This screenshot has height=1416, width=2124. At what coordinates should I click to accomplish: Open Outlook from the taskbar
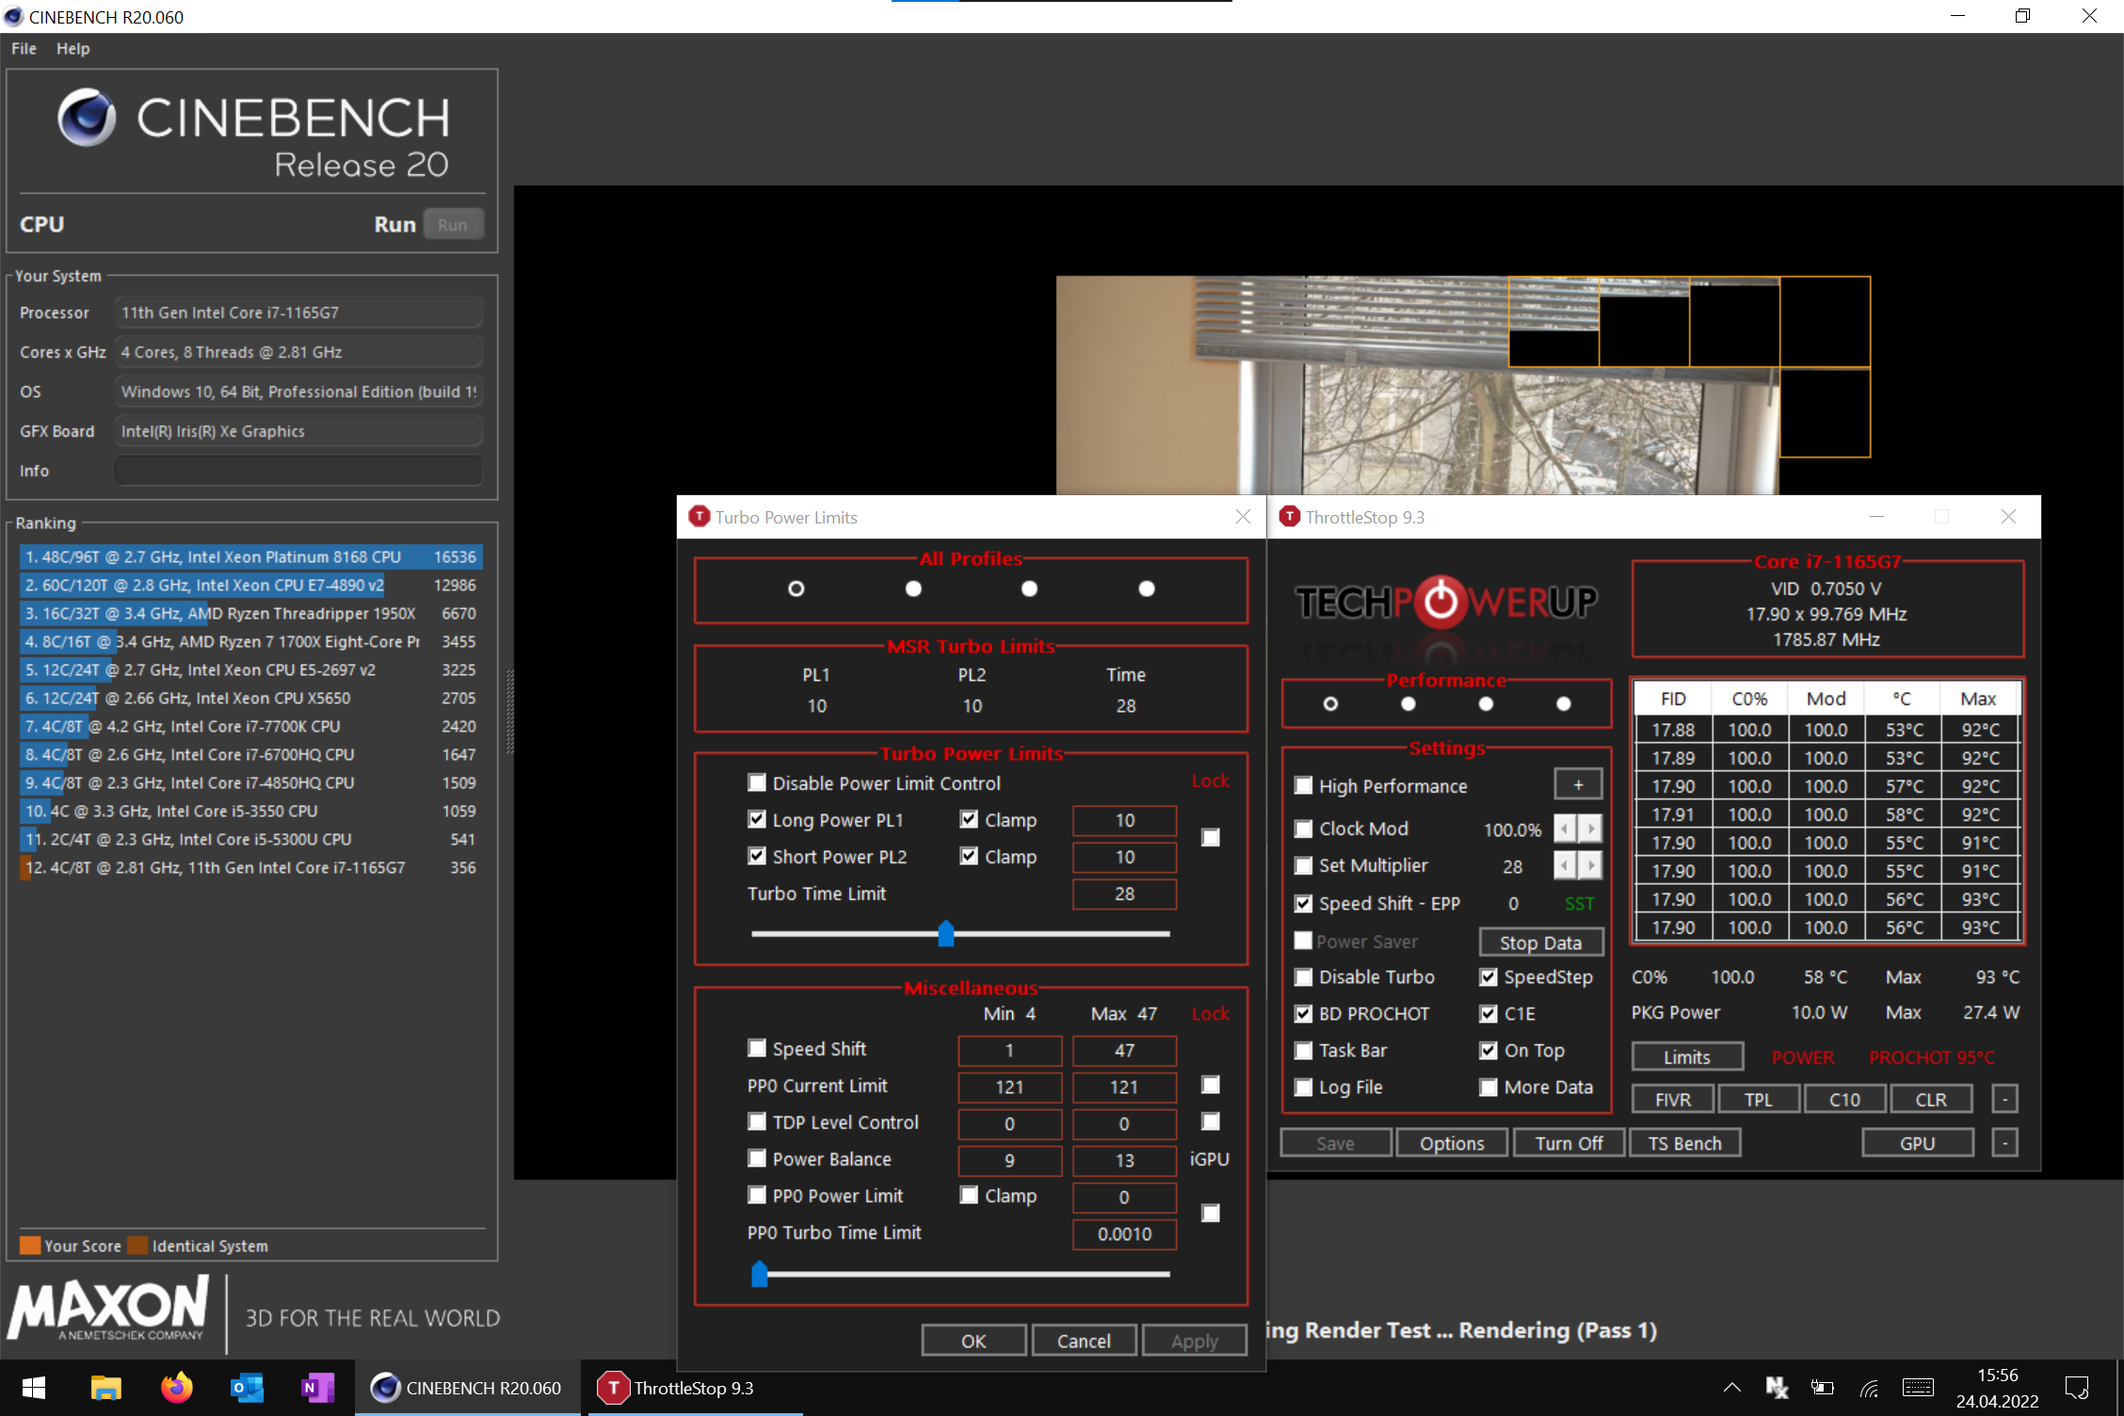pyautogui.click(x=247, y=1388)
